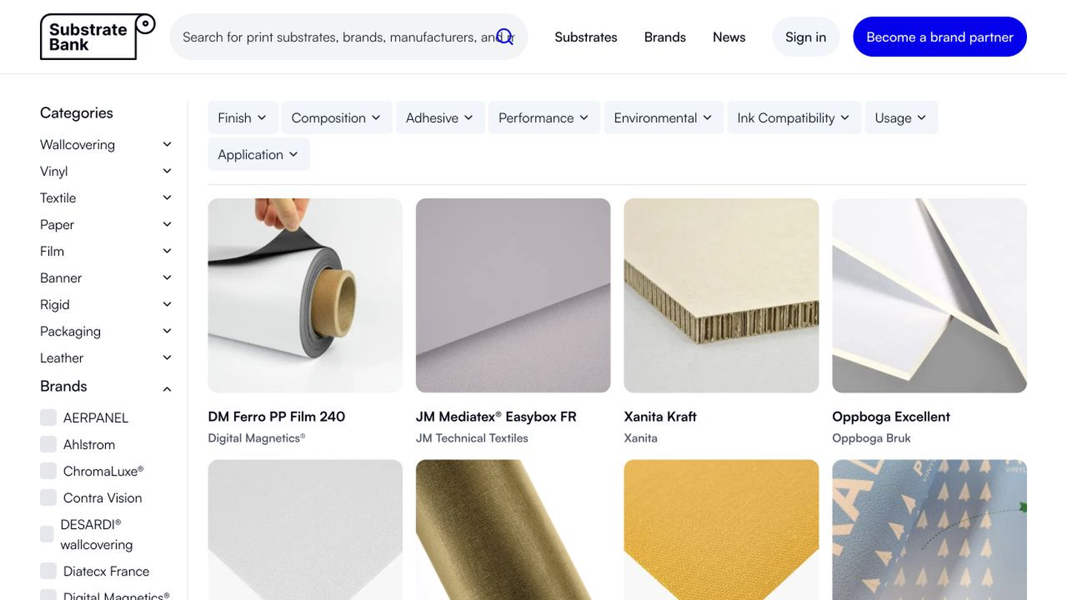Click the JM Mediatex Easybox FR title

click(496, 416)
